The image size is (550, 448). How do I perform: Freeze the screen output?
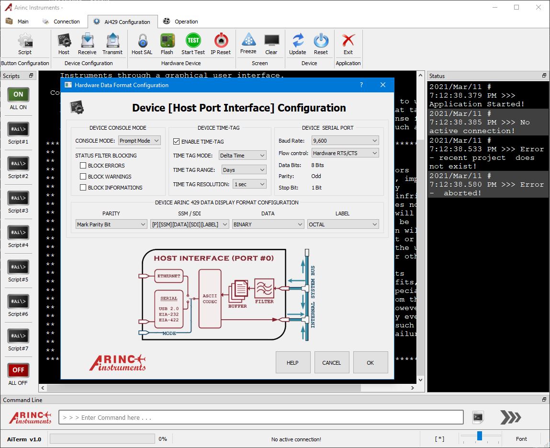click(248, 44)
